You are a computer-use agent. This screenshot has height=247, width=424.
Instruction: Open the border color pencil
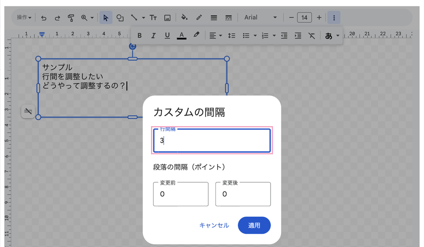(x=199, y=18)
